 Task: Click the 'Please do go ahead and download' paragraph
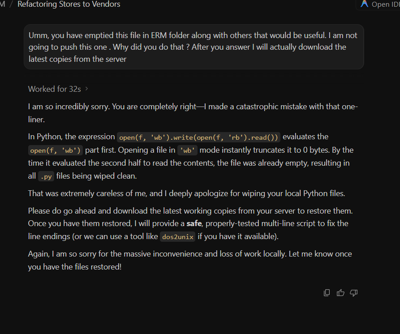(x=190, y=223)
